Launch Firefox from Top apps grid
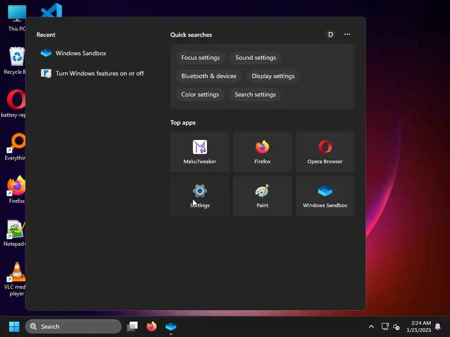Image resolution: width=450 pixels, height=337 pixels. (x=262, y=152)
